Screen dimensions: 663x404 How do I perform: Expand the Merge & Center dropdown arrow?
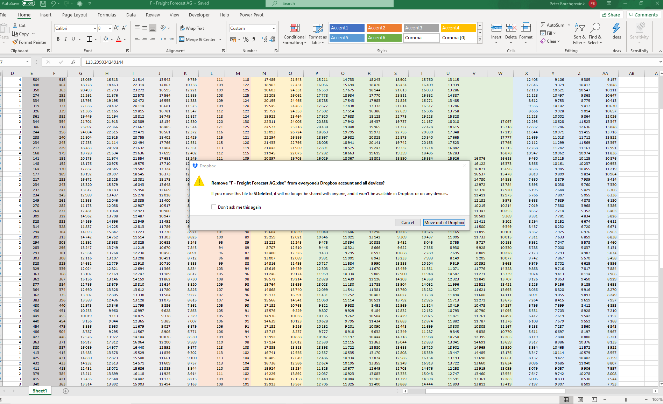click(x=220, y=39)
